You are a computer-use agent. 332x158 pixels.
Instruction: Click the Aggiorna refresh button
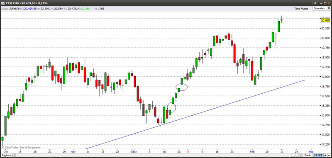tap(6, 155)
